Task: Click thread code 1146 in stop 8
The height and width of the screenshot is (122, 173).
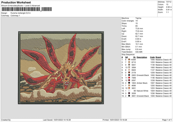Action: tap(153, 78)
